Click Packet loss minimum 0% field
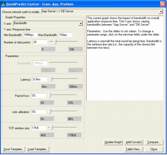This screenshot has height=155, width=167. tap(47, 103)
